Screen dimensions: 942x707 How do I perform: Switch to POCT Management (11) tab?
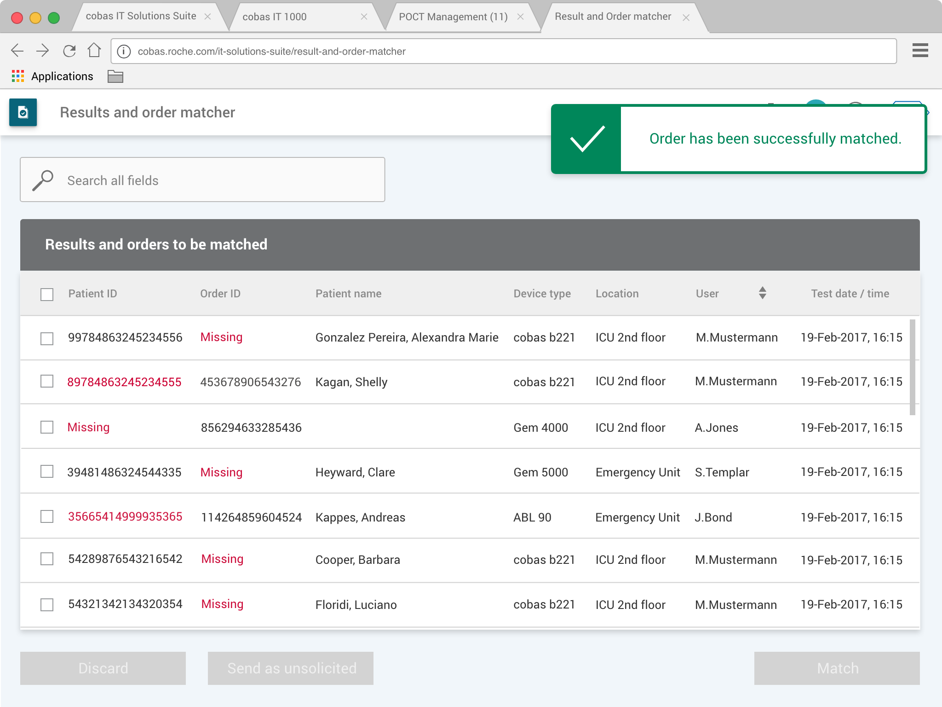point(453,17)
